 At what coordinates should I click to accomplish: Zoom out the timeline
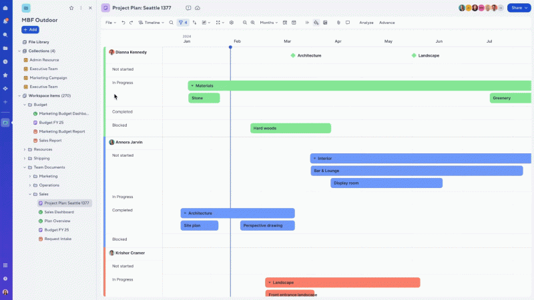tap(244, 23)
